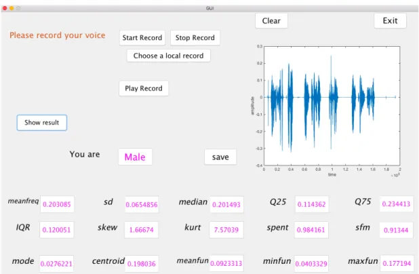This screenshot has height=274, width=419.
Task: Click the sfm value 0.91344
Action: [396, 230]
